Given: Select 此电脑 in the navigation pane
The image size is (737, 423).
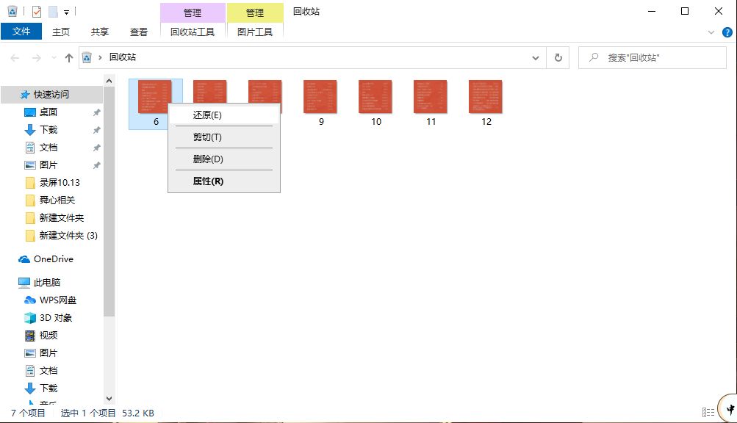Looking at the screenshot, I should click(x=47, y=283).
